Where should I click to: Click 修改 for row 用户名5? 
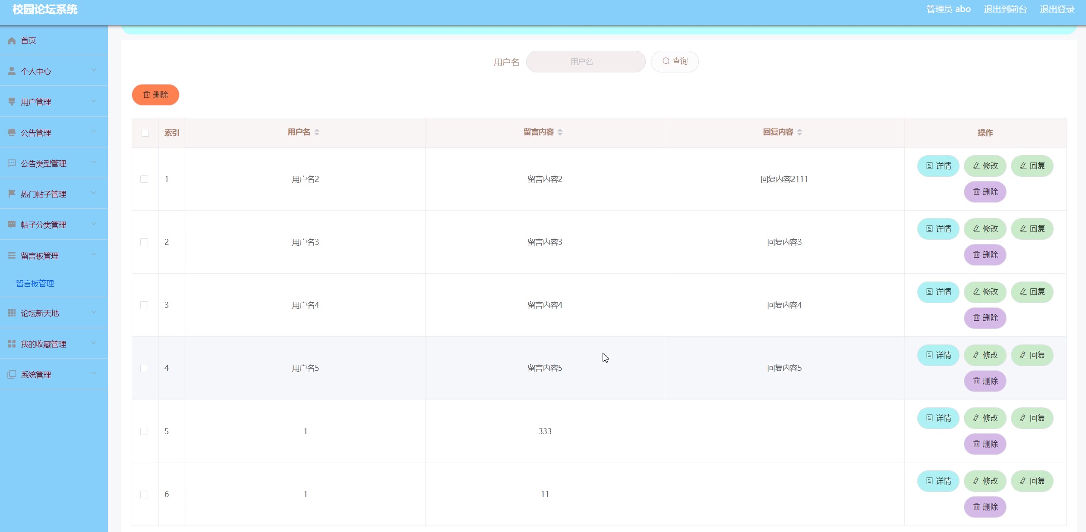pyautogui.click(x=985, y=355)
